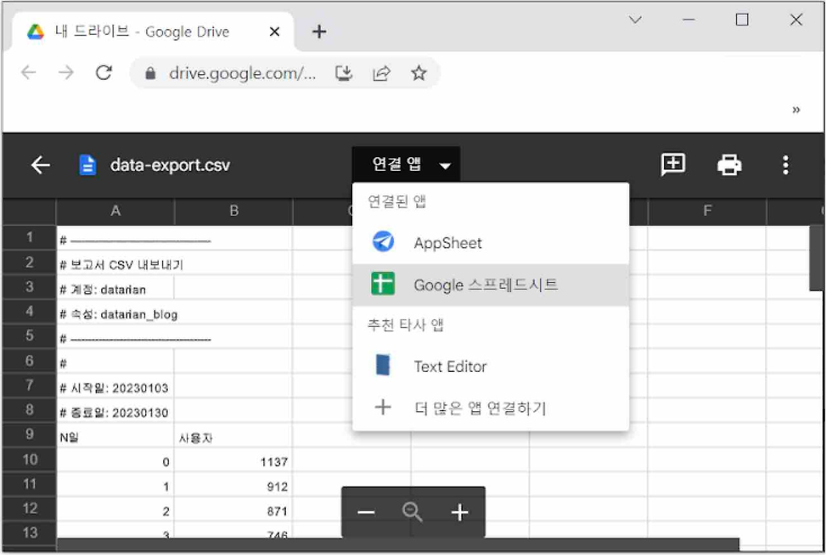Screen dimensions: 826x555
Task: Click the blue Text Editor icon
Action: (x=383, y=365)
